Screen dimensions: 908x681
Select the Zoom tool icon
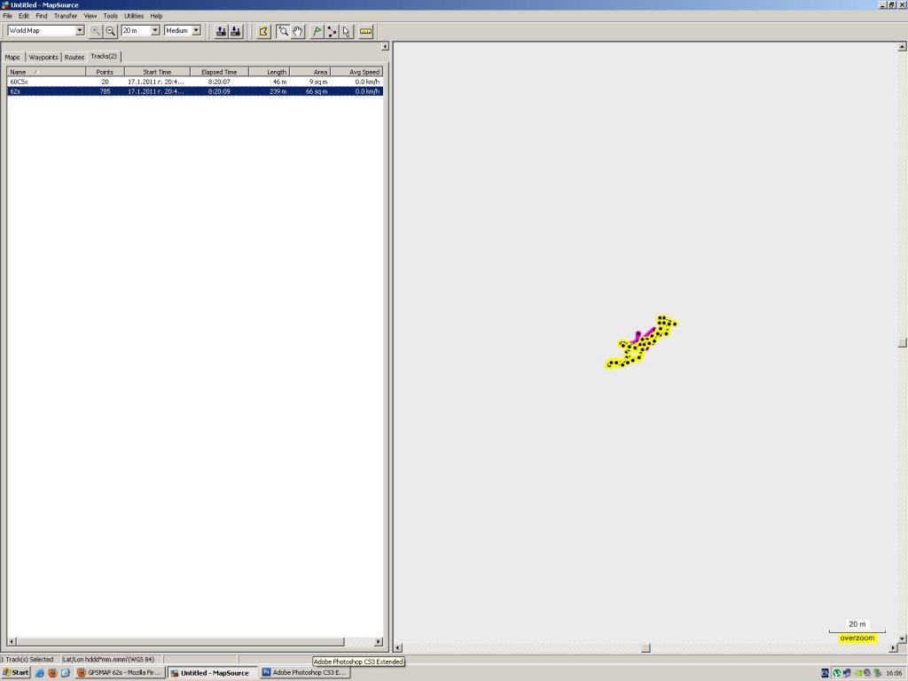283,31
